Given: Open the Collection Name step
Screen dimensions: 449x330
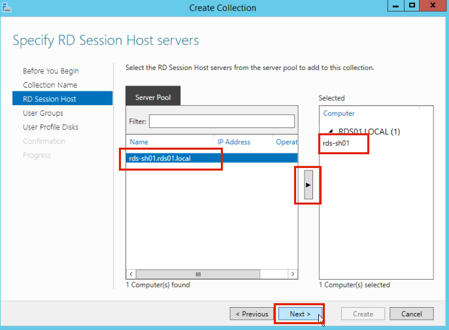Looking at the screenshot, I should click(50, 85).
